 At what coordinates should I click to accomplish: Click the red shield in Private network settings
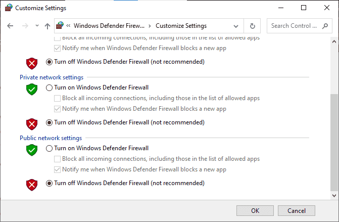tap(32, 124)
